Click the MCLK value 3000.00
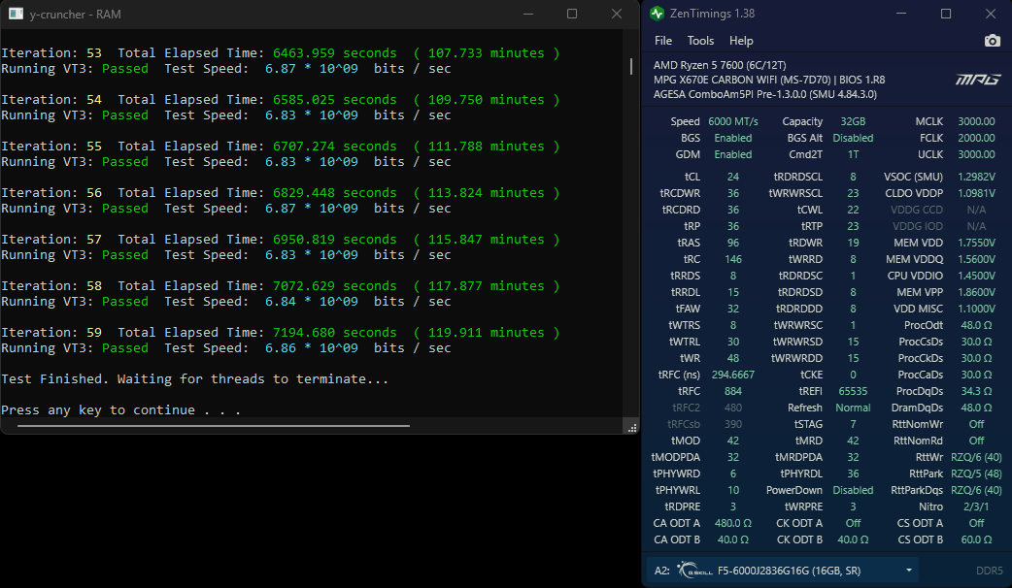Image resolution: width=1012 pixels, height=588 pixels. [976, 121]
